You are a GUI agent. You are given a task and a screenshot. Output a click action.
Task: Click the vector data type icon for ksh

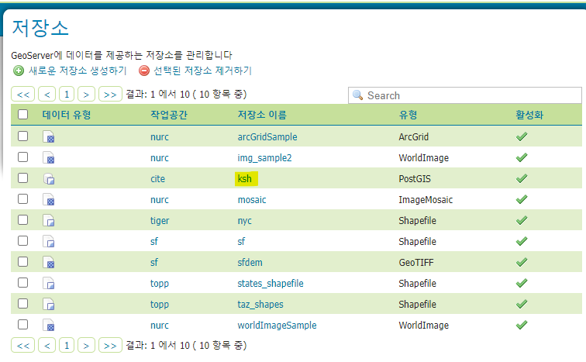click(49, 178)
